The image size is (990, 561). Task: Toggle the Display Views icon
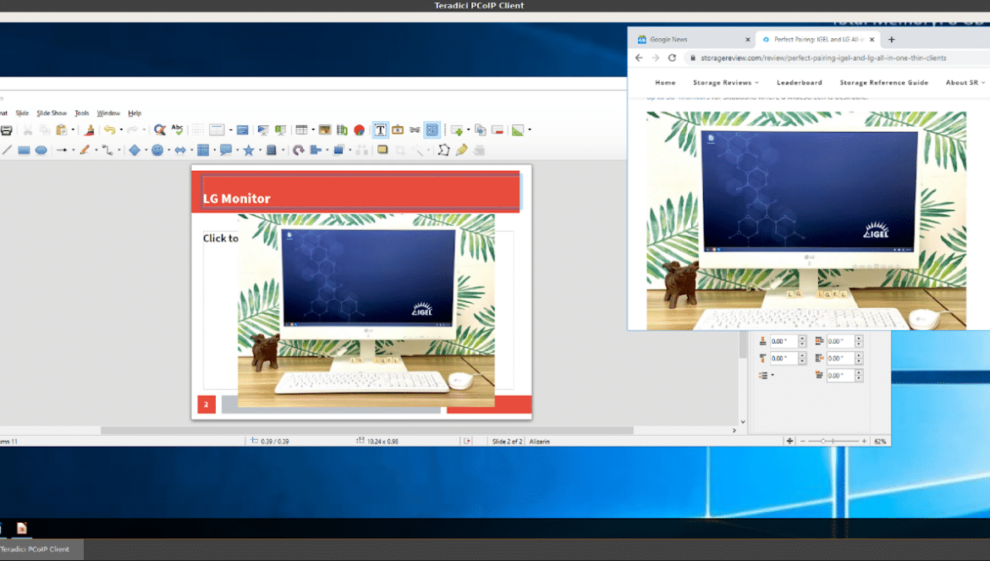[217, 130]
